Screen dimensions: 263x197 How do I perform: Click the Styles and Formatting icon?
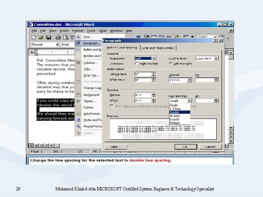(x=78, y=120)
